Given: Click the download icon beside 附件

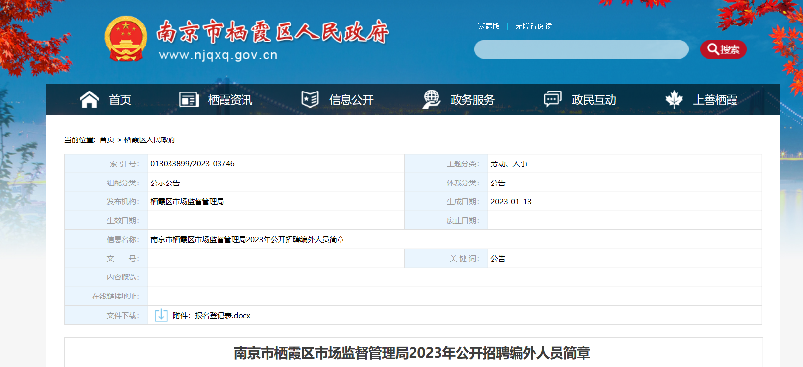Looking at the screenshot, I should 161,315.
